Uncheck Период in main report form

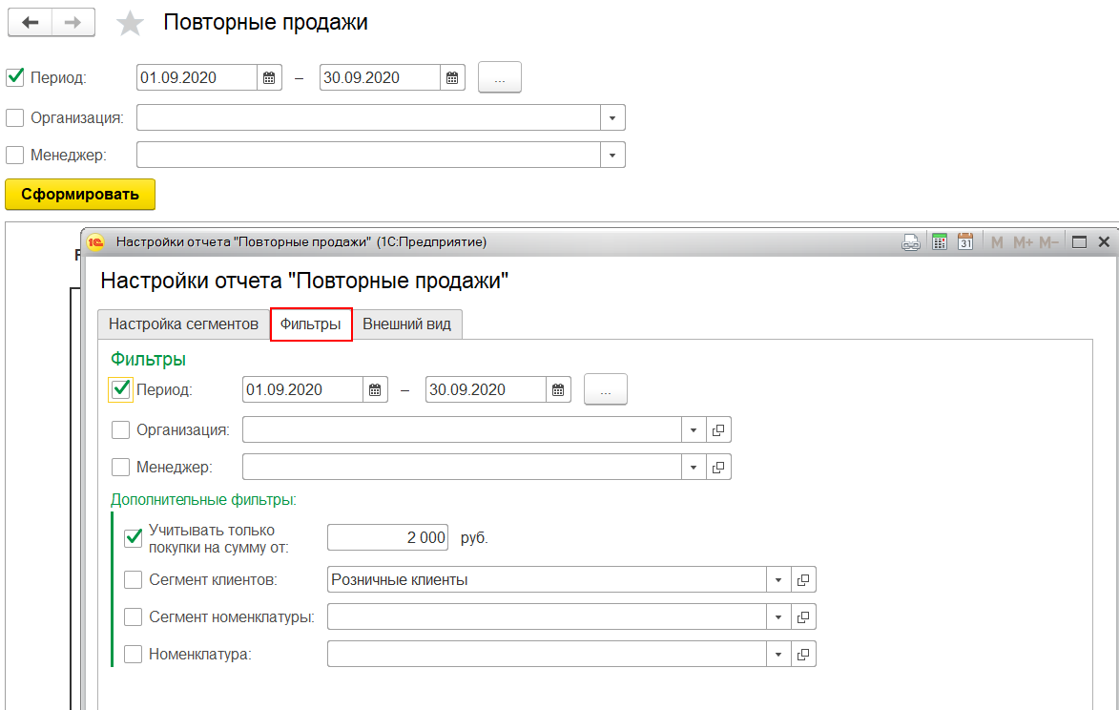(15, 78)
